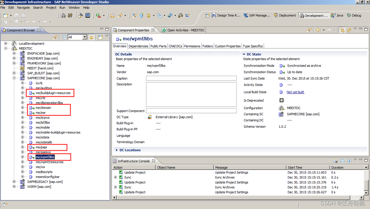
Task: Expand the SAPMELEGACY [sap.com] node
Action: (x=14, y=182)
